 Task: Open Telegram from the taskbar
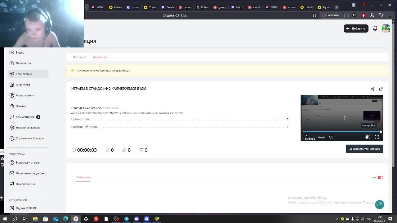click(127, 219)
